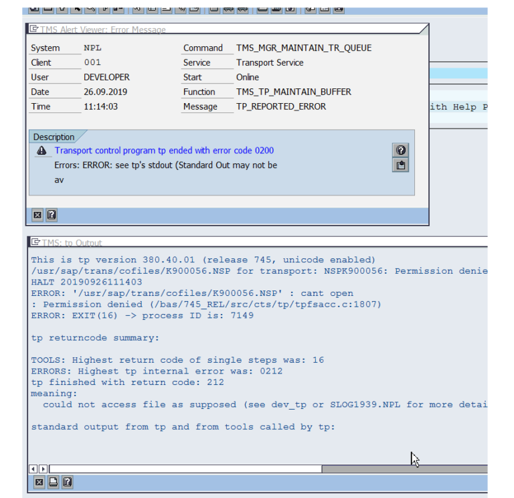The image size is (514, 498).
Task: Click the 'Errors: ERROR: see tp's stdout' line
Action: coord(165,165)
